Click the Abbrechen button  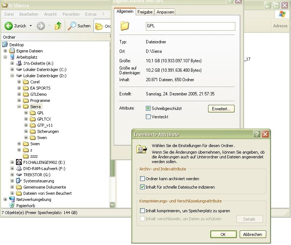click(x=252, y=234)
